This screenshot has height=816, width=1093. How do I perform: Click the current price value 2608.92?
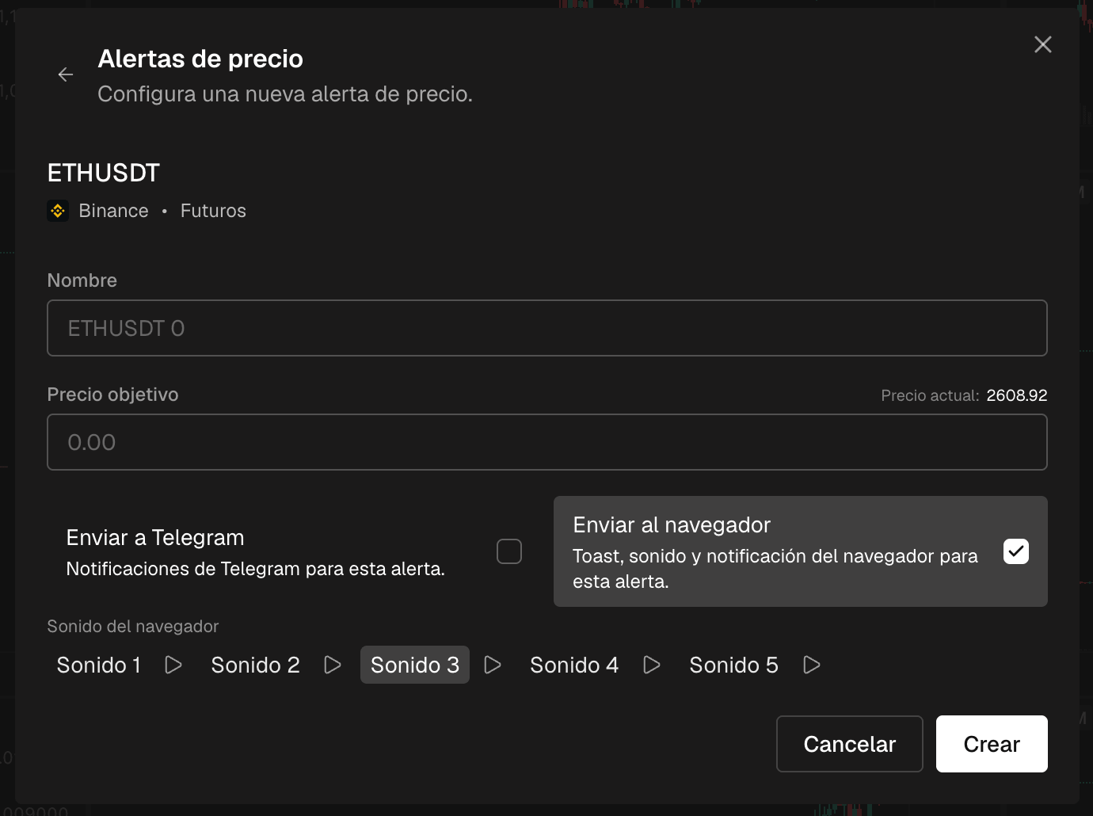pyautogui.click(x=1017, y=395)
